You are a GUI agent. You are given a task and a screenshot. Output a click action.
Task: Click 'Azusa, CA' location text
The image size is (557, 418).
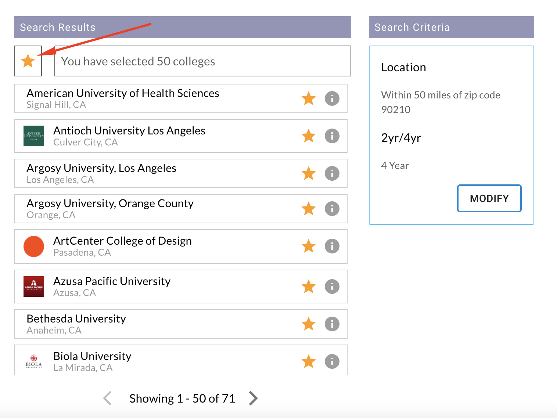pos(75,293)
